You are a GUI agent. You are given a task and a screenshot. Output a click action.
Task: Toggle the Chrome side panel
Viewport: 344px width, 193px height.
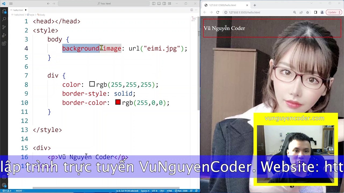click(316, 12)
